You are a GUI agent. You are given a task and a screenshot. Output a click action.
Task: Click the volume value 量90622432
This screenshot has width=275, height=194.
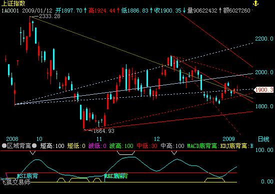[x=202, y=11]
